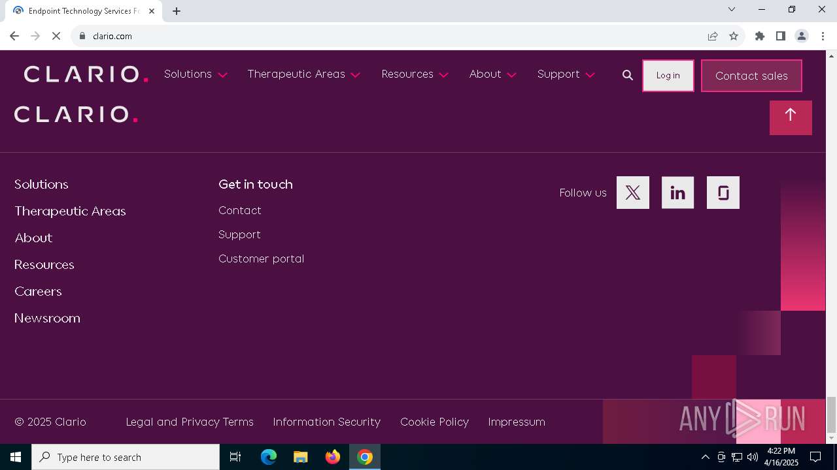Open the Windows Start menu

click(x=16, y=457)
